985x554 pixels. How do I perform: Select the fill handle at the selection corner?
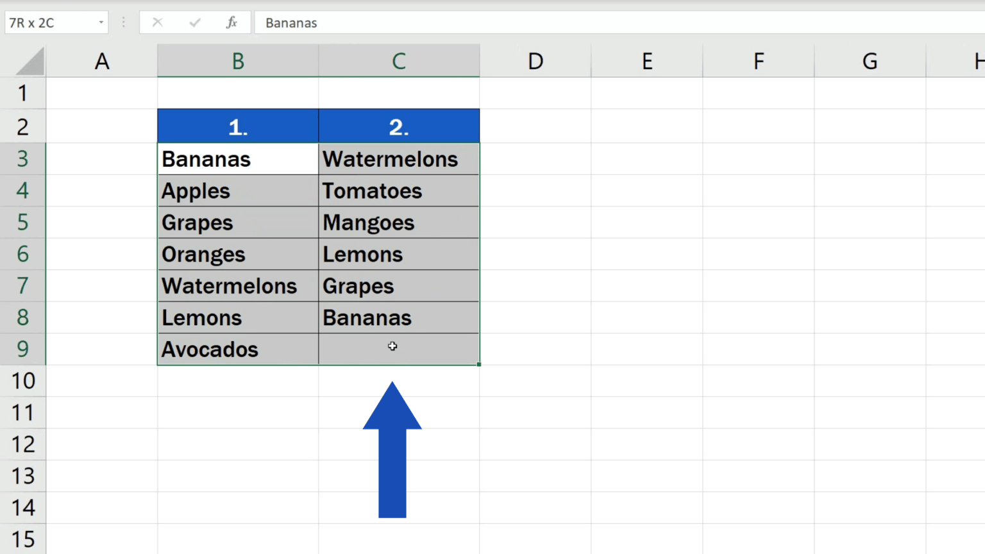(x=479, y=363)
